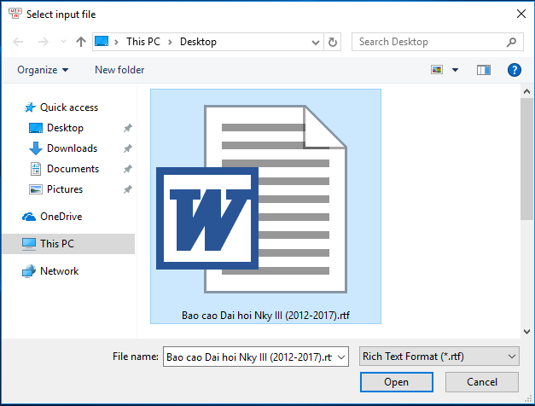This screenshot has width=535, height=406.
Task: Go back using the Back arrow
Action: pos(18,42)
